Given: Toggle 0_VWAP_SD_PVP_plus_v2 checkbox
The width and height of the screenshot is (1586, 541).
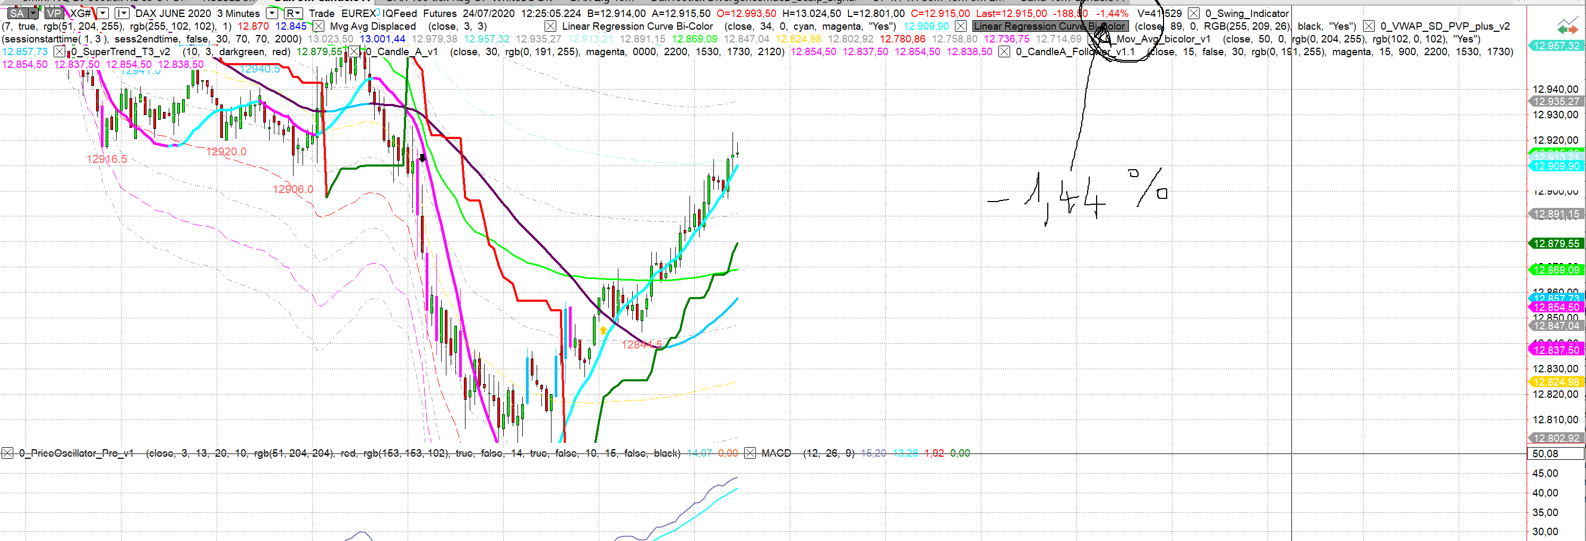Looking at the screenshot, I should 1369,26.
